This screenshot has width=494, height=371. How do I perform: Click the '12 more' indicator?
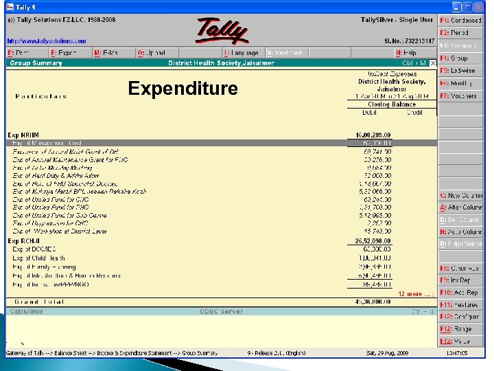[x=416, y=294]
